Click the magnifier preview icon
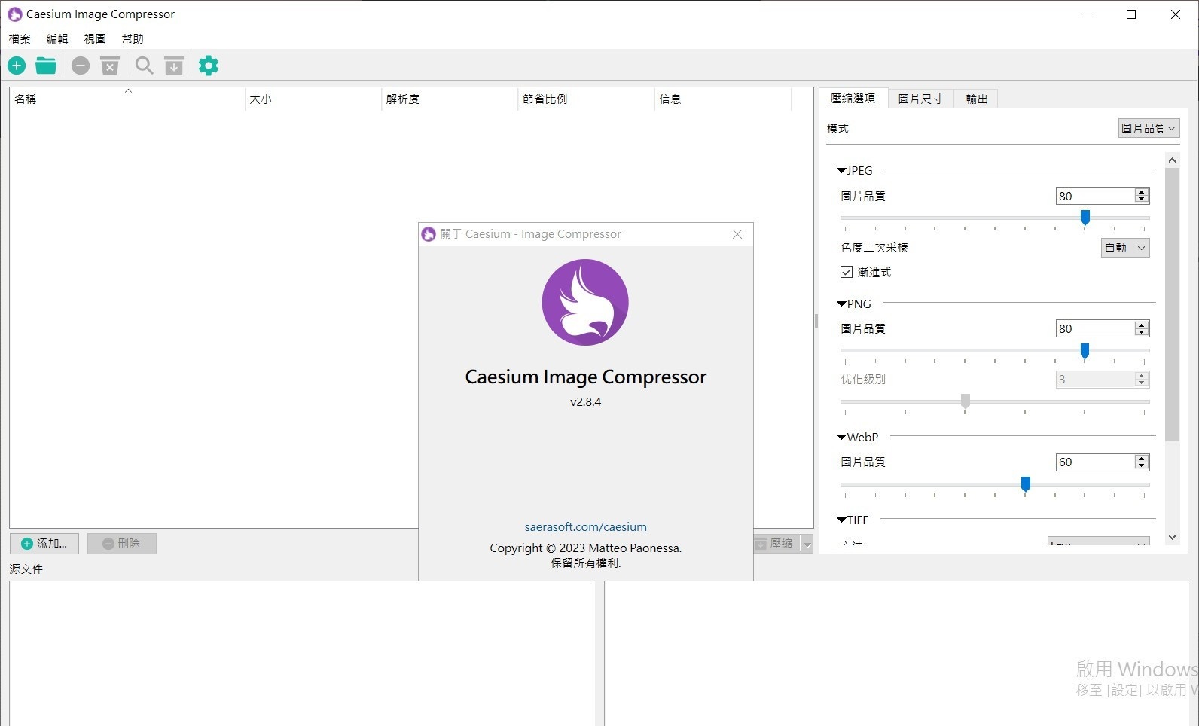This screenshot has width=1199, height=726. tap(144, 66)
